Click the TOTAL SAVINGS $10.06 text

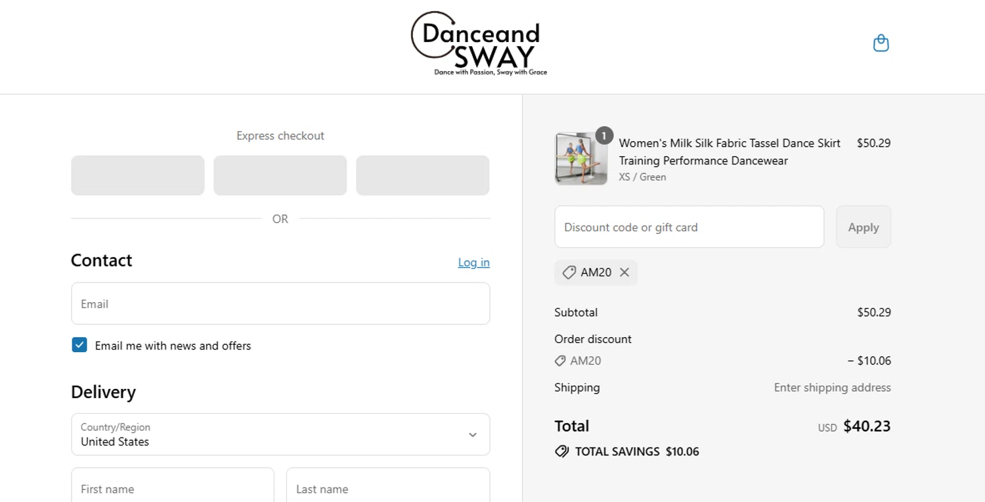point(637,451)
